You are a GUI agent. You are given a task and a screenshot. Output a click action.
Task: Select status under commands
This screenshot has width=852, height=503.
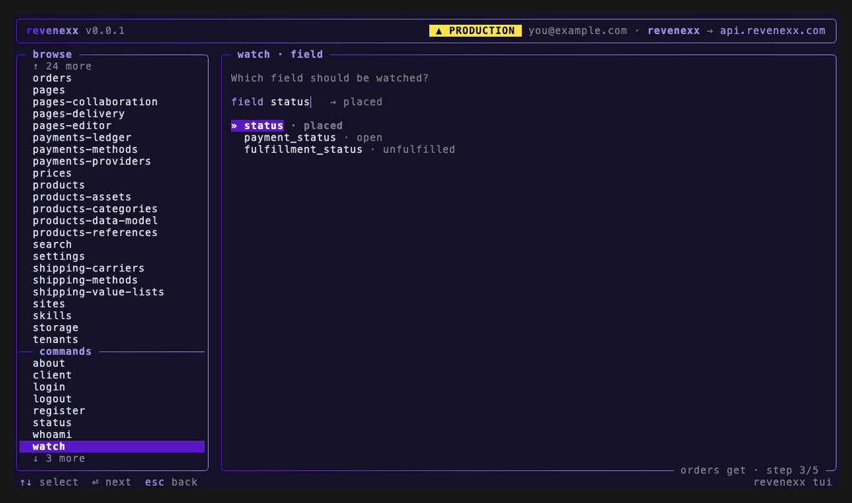click(52, 422)
